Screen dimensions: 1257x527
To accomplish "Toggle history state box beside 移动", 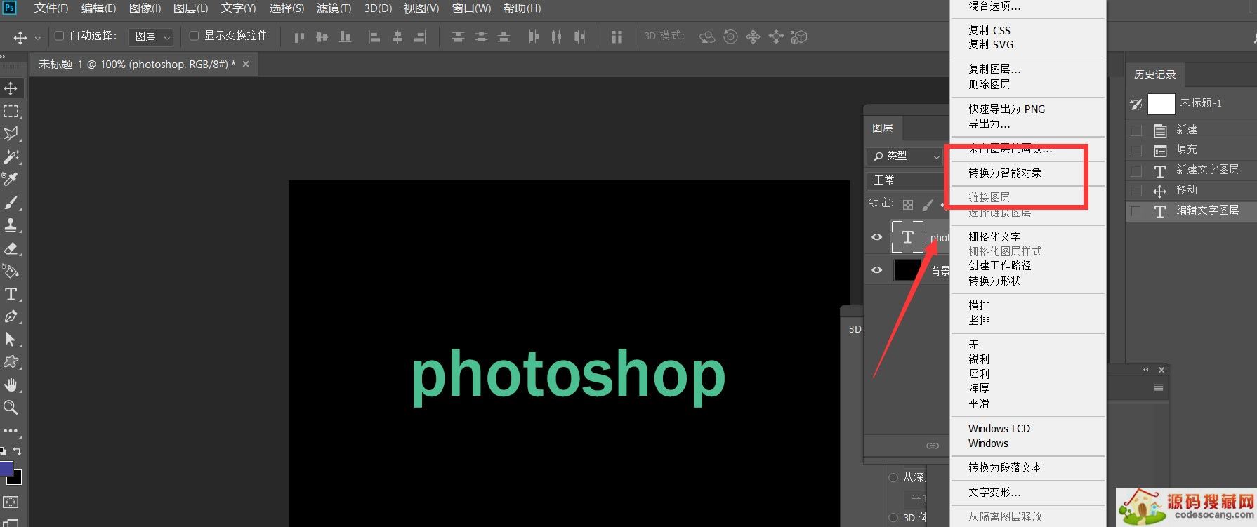I will tap(1136, 192).
